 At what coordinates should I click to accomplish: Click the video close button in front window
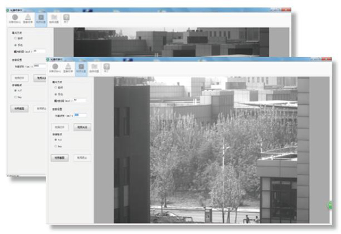click(82, 127)
